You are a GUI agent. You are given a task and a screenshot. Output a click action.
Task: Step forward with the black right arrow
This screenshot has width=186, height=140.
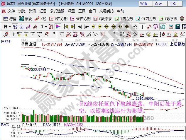pyautogui.click(x=86, y=27)
